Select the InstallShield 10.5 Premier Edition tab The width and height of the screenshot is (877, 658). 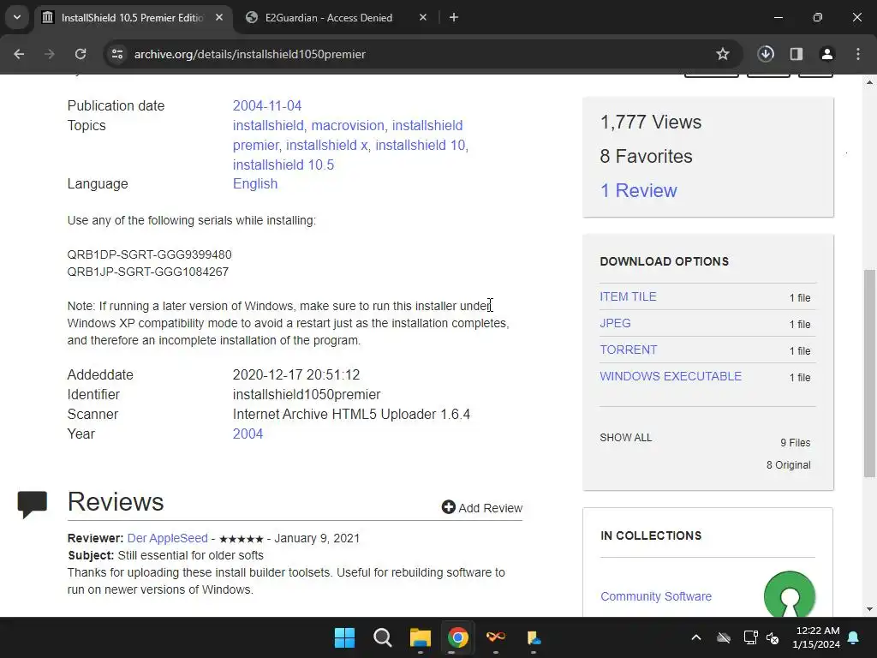tap(133, 17)
